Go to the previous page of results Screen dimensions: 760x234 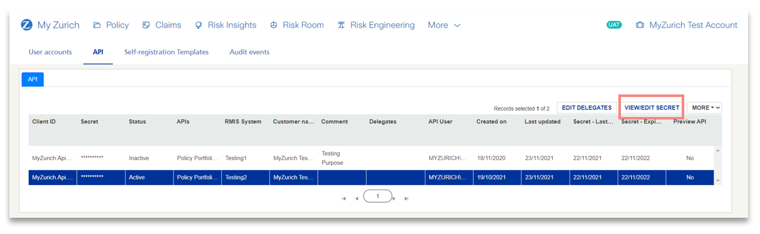pos(357,198)
